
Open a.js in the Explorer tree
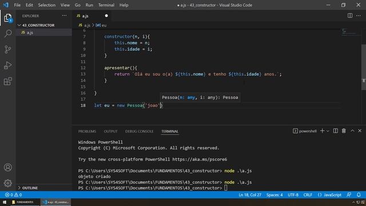44,32
